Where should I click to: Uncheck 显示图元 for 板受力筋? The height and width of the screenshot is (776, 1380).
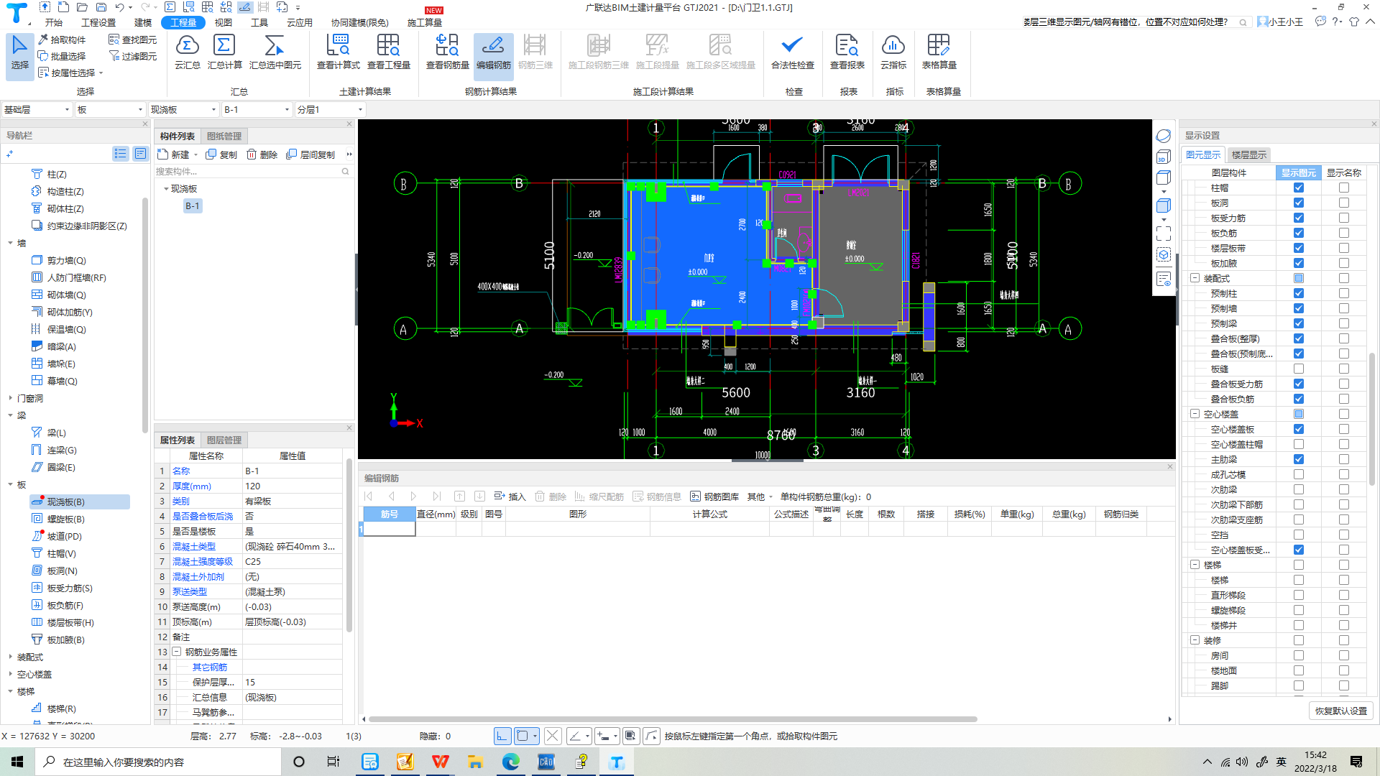[x=1298, y=218]
